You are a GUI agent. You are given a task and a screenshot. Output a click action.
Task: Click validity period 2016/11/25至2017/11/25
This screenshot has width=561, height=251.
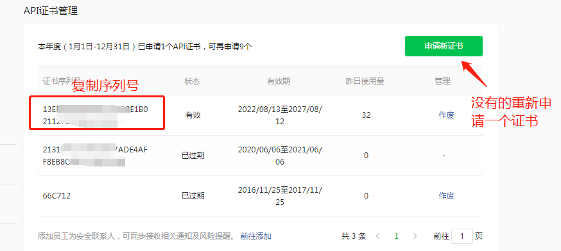280,196
